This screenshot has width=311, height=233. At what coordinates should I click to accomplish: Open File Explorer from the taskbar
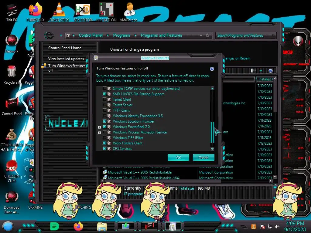pyautogui.click(x=102, y=227)
